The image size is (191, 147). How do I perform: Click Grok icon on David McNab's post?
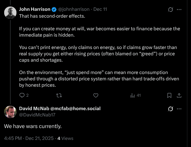(x=171, y=109)
